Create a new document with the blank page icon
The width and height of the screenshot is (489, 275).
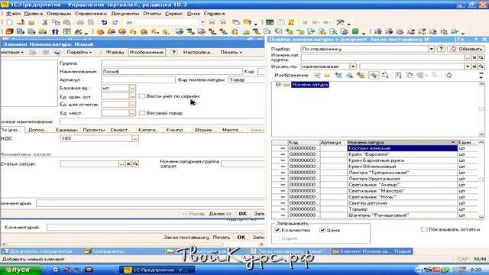[9, 22]
